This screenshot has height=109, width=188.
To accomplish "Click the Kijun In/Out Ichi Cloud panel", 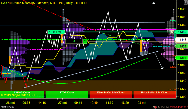I will tap(111, 94).
